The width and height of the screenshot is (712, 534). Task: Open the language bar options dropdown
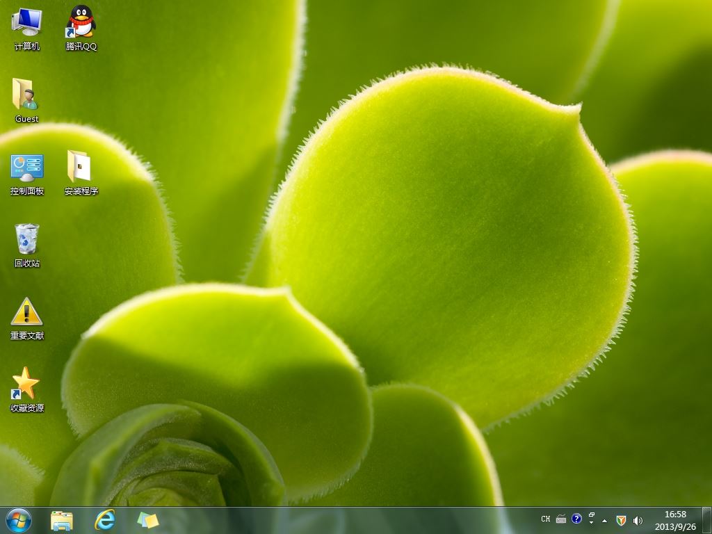(x=591, y=523)
